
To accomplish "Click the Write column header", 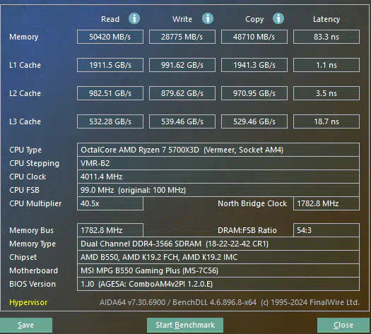I will 182,19.
